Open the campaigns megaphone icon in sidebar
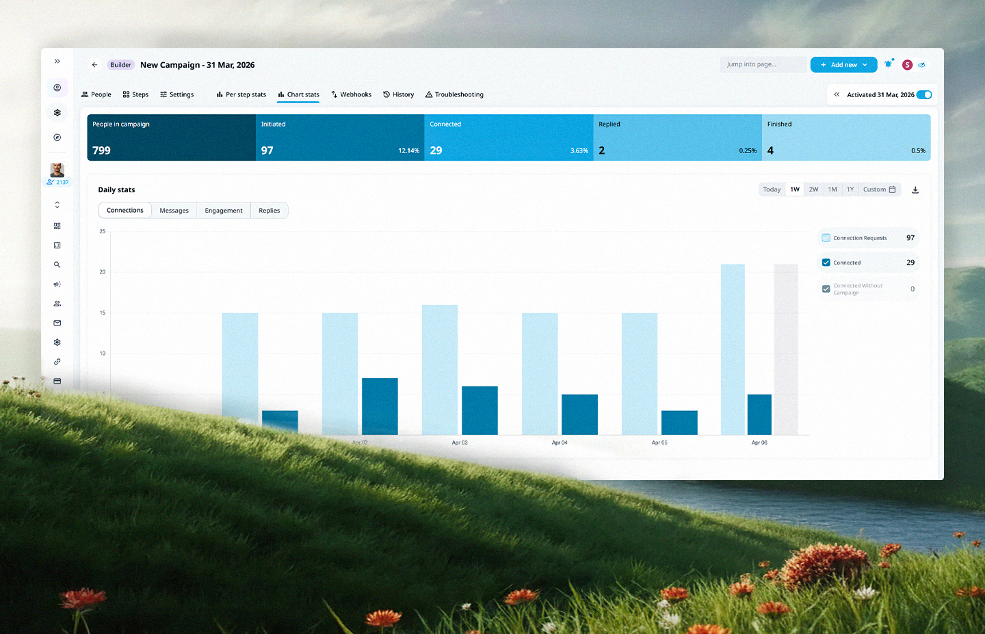 [57, 284]
